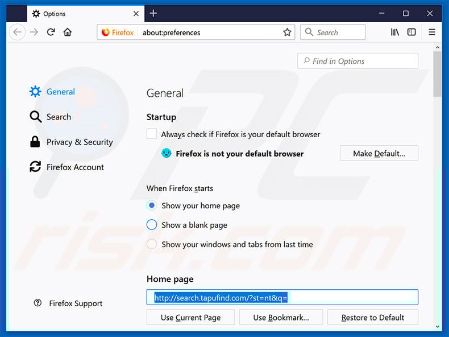This screenshot has width=449, height=337.
Task: Go forward with the forward arrow
Action: (x=34, y=32)
